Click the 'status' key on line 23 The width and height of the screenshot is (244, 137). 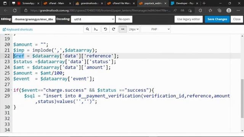[100, 62]
